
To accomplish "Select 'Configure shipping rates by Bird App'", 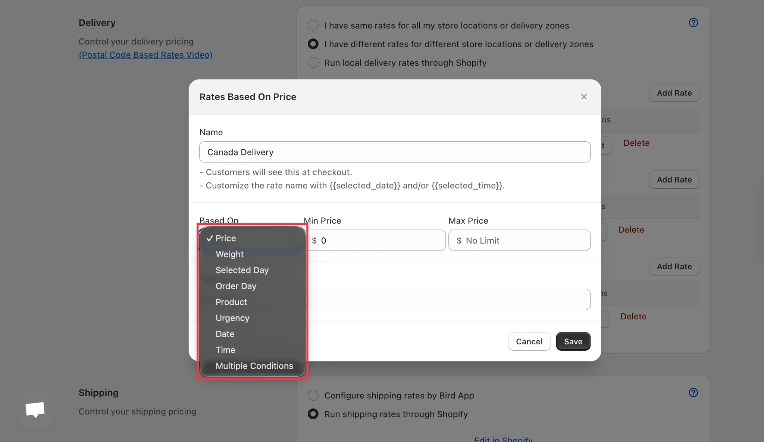I will tap(313, 395).
